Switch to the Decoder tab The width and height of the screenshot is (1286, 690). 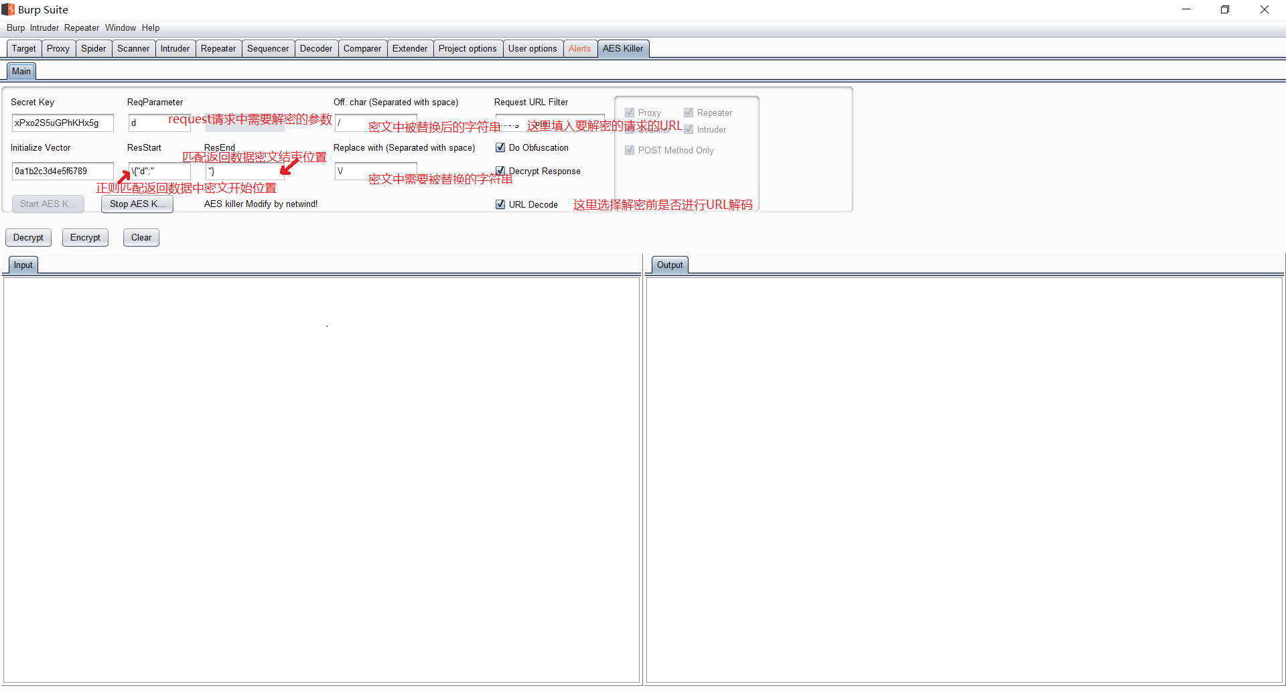click(316, 49)
